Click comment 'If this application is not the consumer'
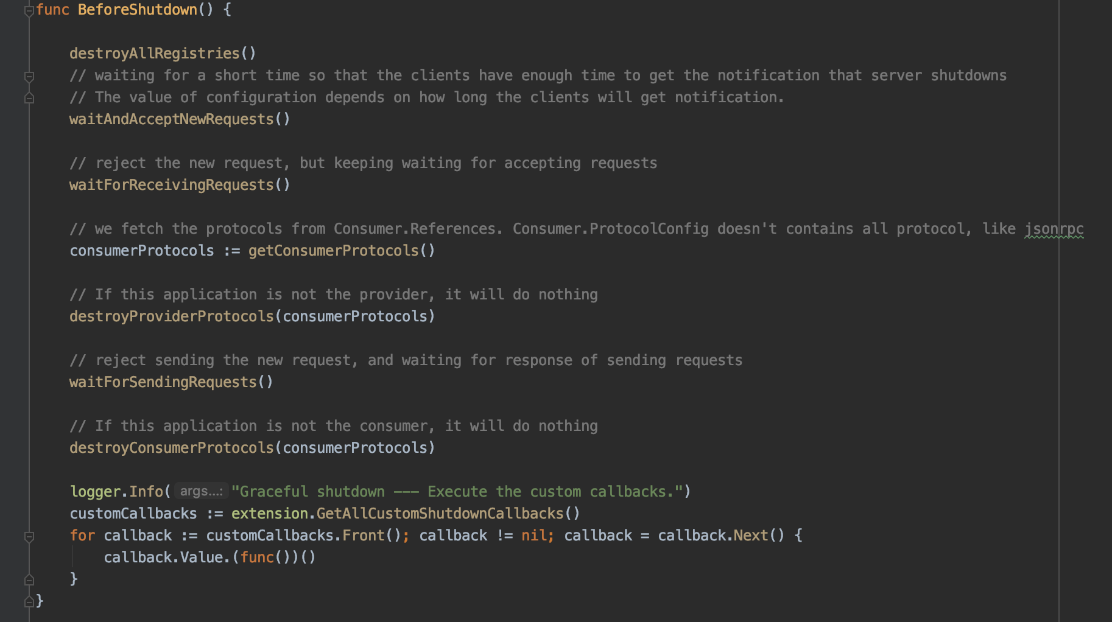 tap(334, 426)
